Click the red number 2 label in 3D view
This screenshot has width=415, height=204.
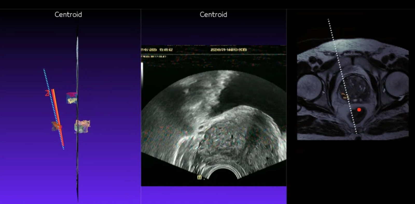coord(47,93)
